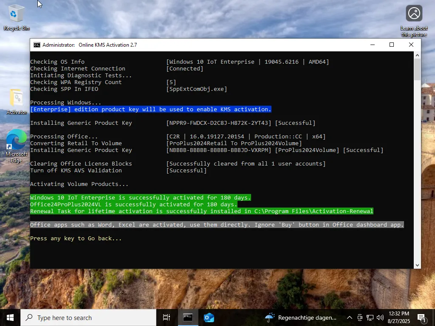
Task: Maximize the Online KMS Activation window
Action: (x=392, y=45)
